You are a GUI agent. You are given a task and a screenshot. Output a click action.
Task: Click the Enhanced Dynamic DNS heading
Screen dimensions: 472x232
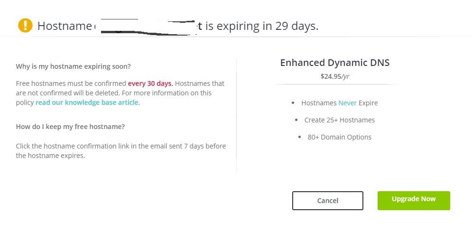tap(335, 63)
